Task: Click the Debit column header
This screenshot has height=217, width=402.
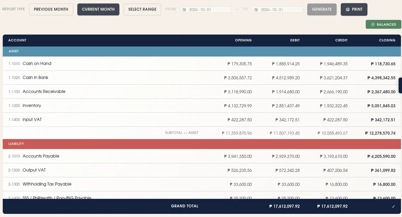Action: [295, 40]
